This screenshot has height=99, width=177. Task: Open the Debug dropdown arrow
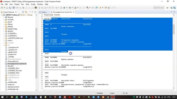click(72, 8)
